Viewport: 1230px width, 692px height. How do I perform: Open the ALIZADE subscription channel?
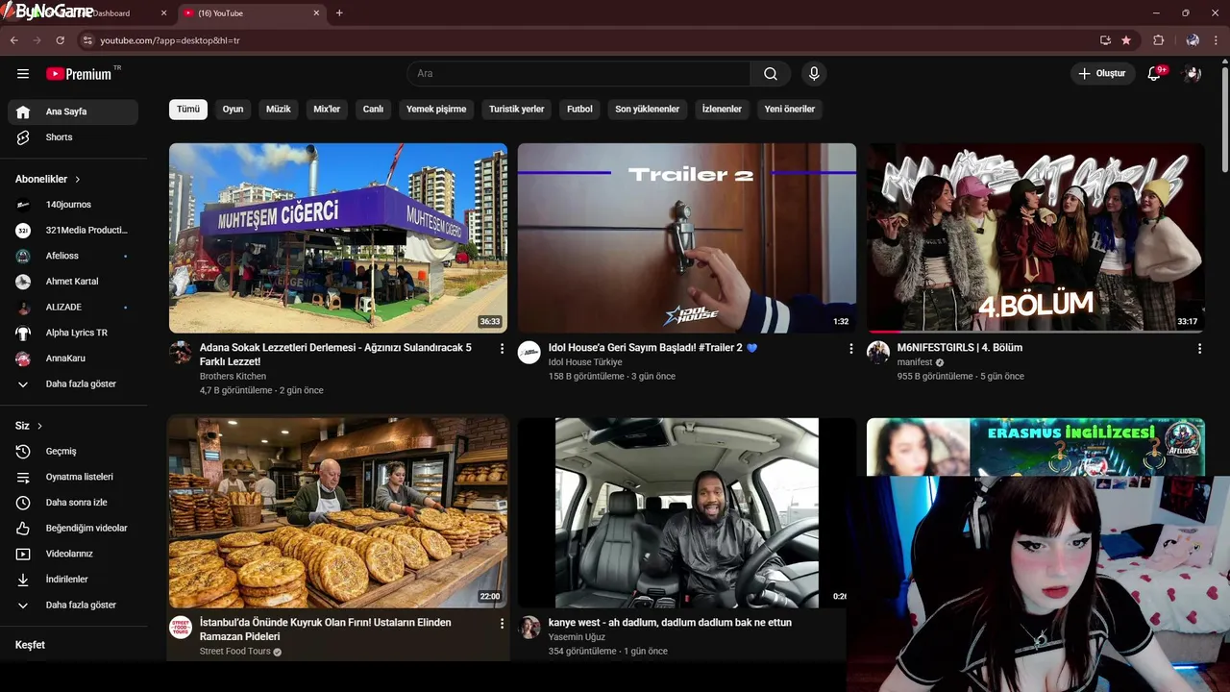point(73,308)
